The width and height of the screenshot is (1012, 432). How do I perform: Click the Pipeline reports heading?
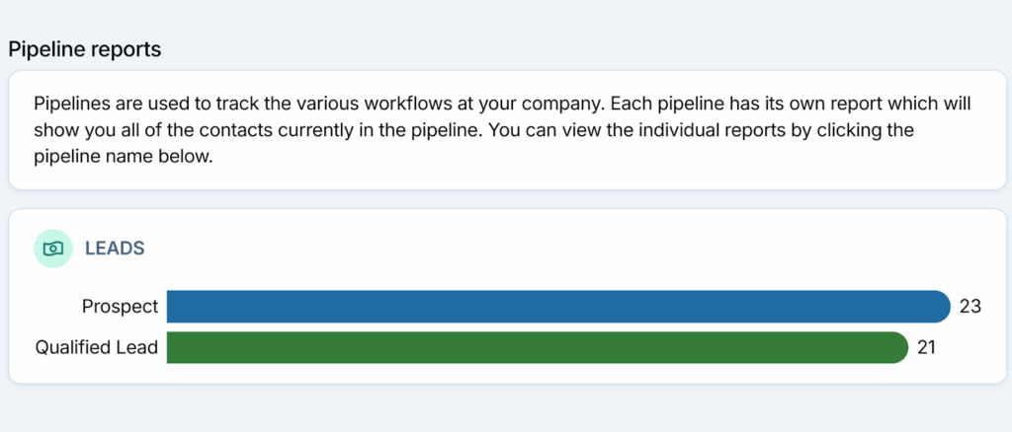[x=85, y=49]
